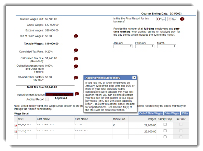Sort by First Name column header
This screenshot has width=203, height=151.
click(x=93, y=119)
